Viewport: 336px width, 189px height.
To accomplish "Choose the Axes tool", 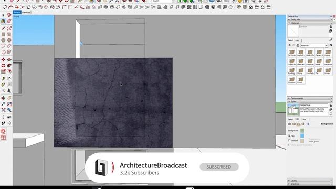I will 3,90.
